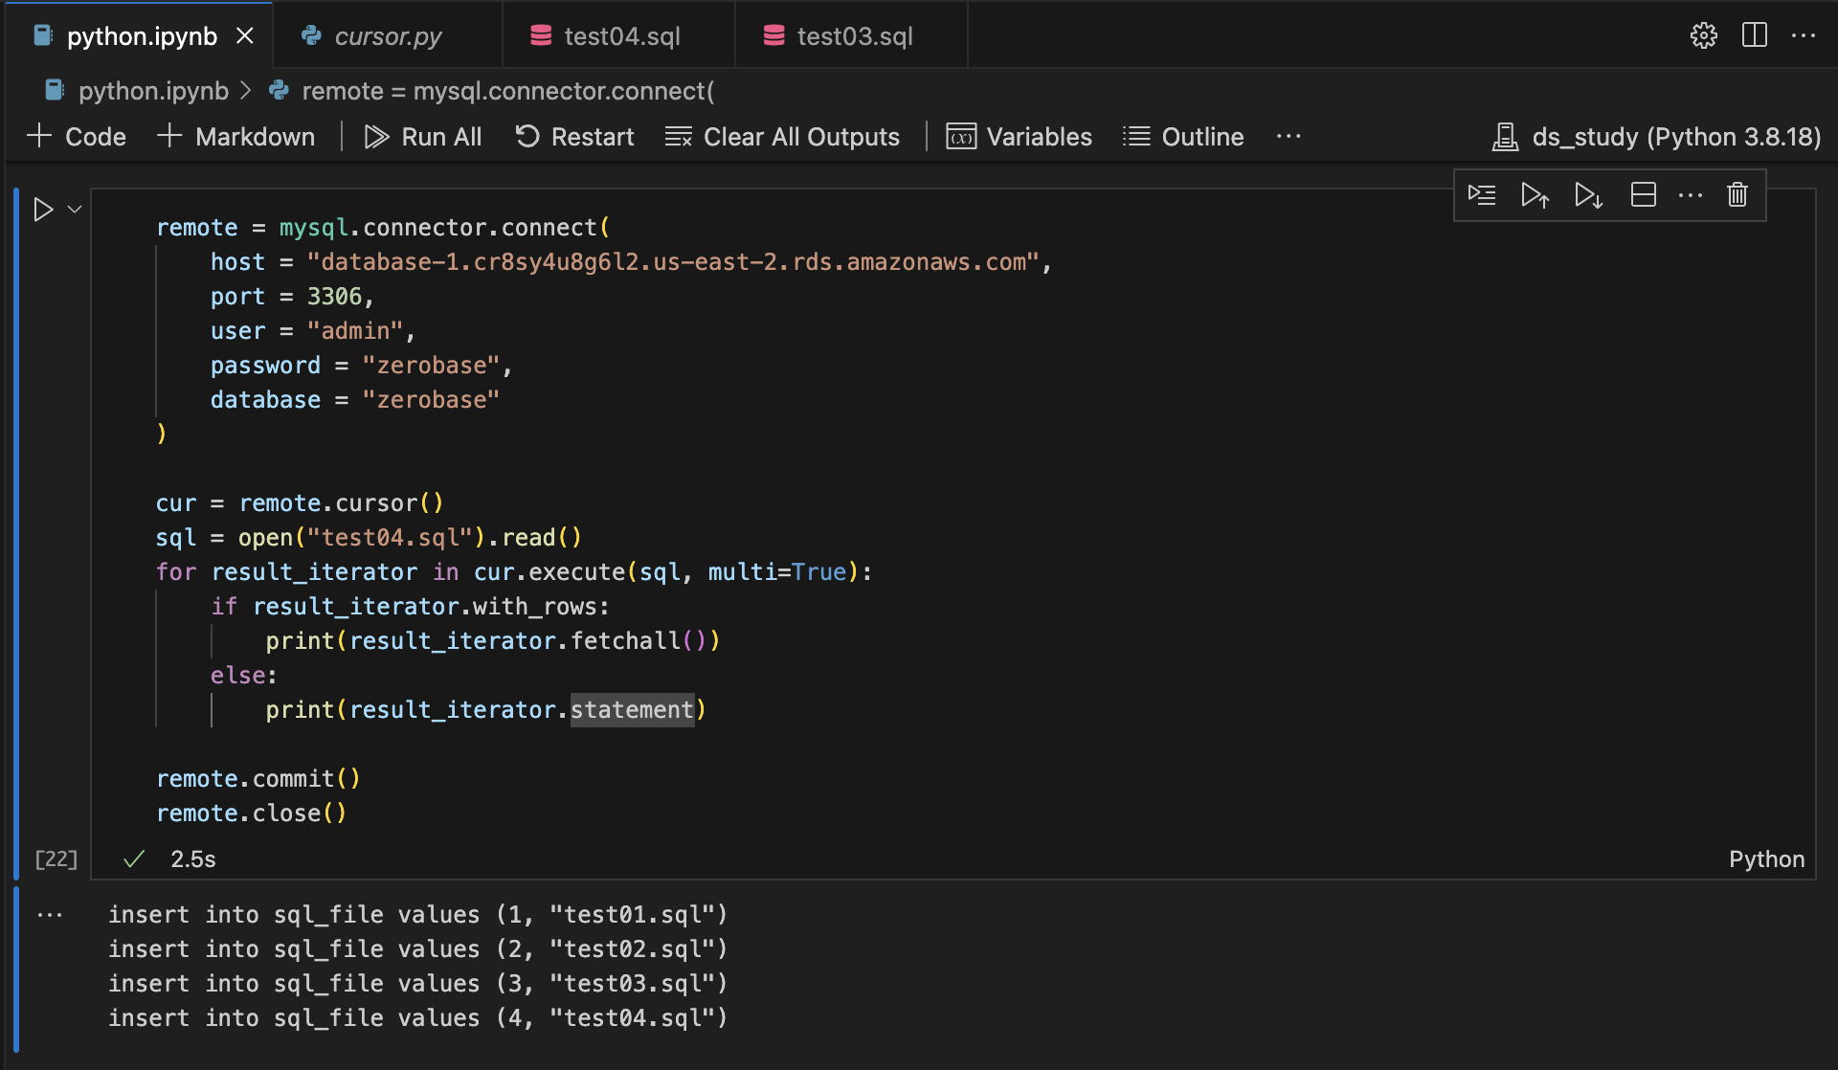1838x1070 pixels.
Task: Clear All Outputs of the notebook
Action: (x=782, y=137)
